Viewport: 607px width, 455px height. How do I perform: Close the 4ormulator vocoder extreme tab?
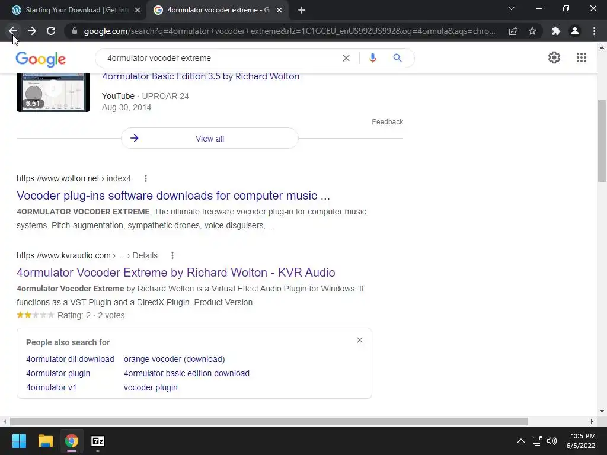(279, 11)
